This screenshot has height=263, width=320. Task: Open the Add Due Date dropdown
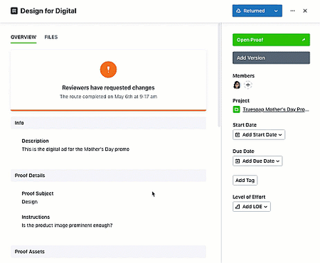[257, 161]
